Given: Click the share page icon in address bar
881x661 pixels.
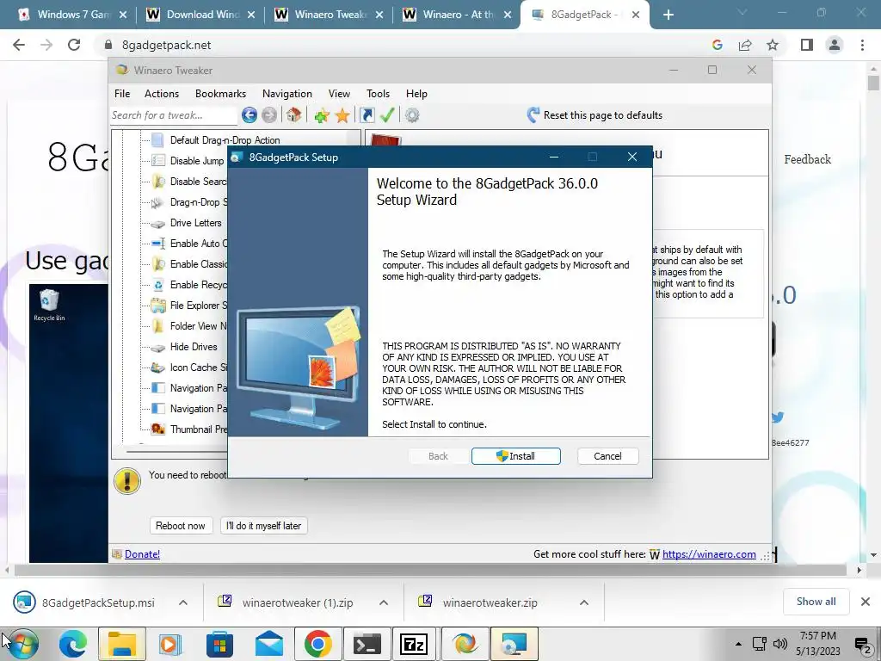Looking at the screenshot, I should tap(745, 45).
